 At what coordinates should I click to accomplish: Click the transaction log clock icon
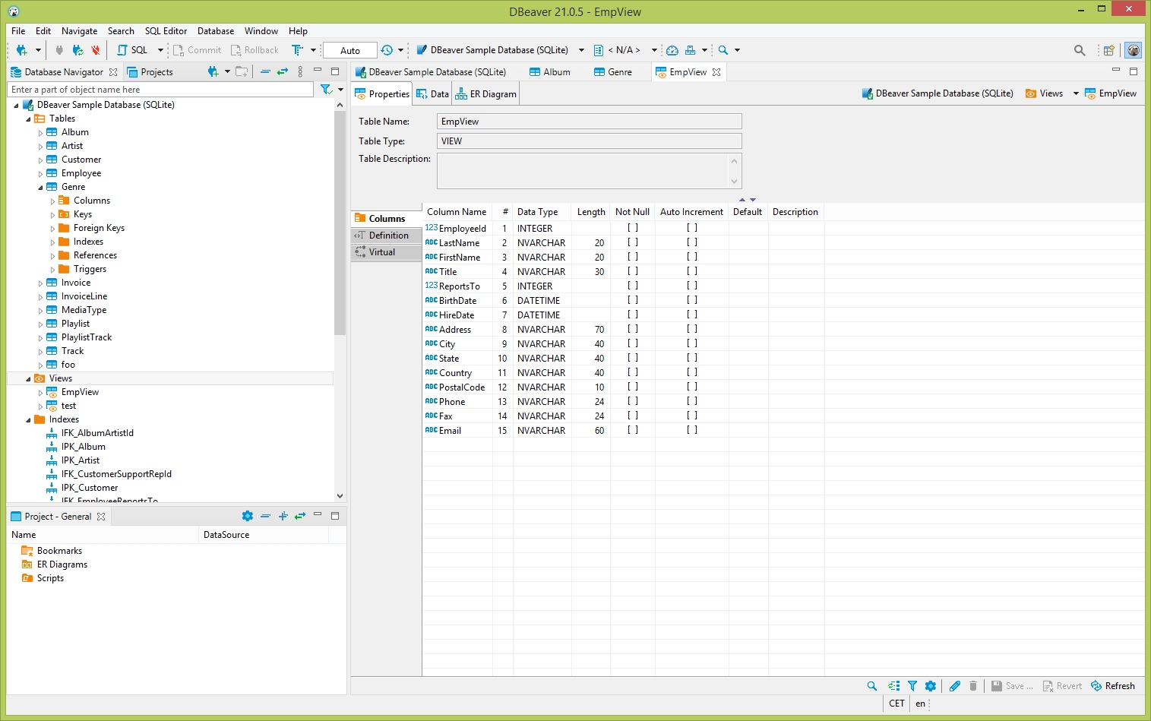tap(387, 50)
